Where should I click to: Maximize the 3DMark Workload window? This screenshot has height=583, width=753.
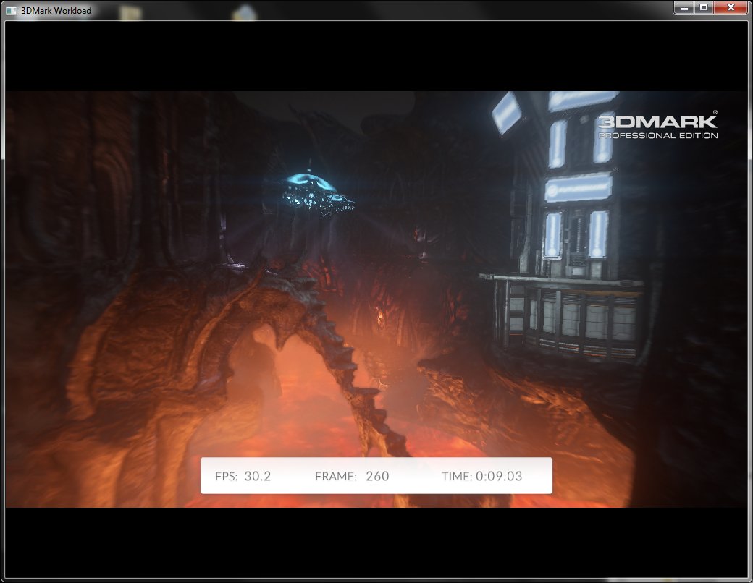pos(704,7)
